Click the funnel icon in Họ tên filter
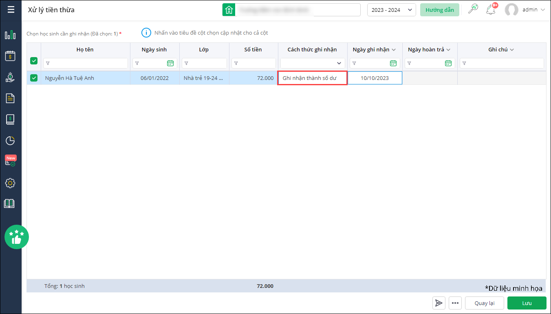 click(48, 63)
